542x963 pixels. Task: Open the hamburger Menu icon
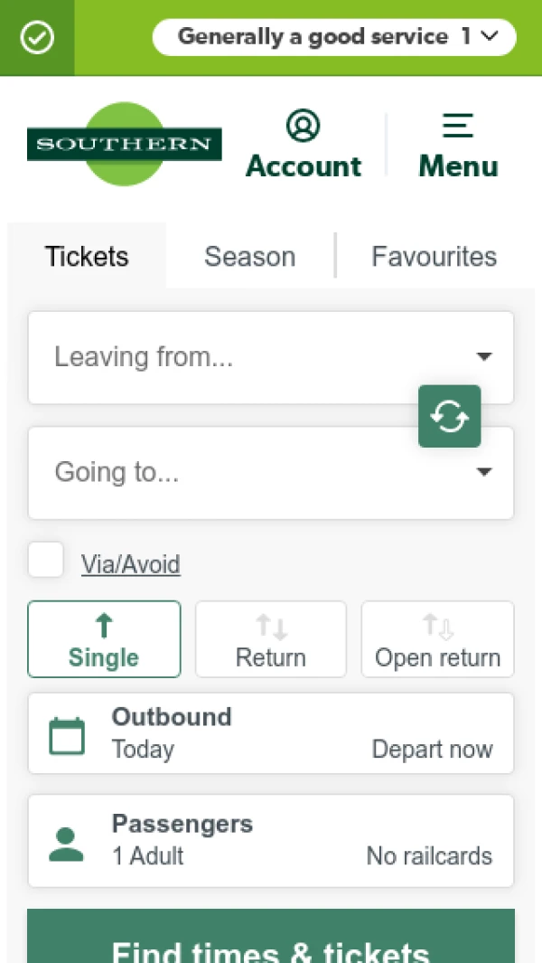(458, 126)
